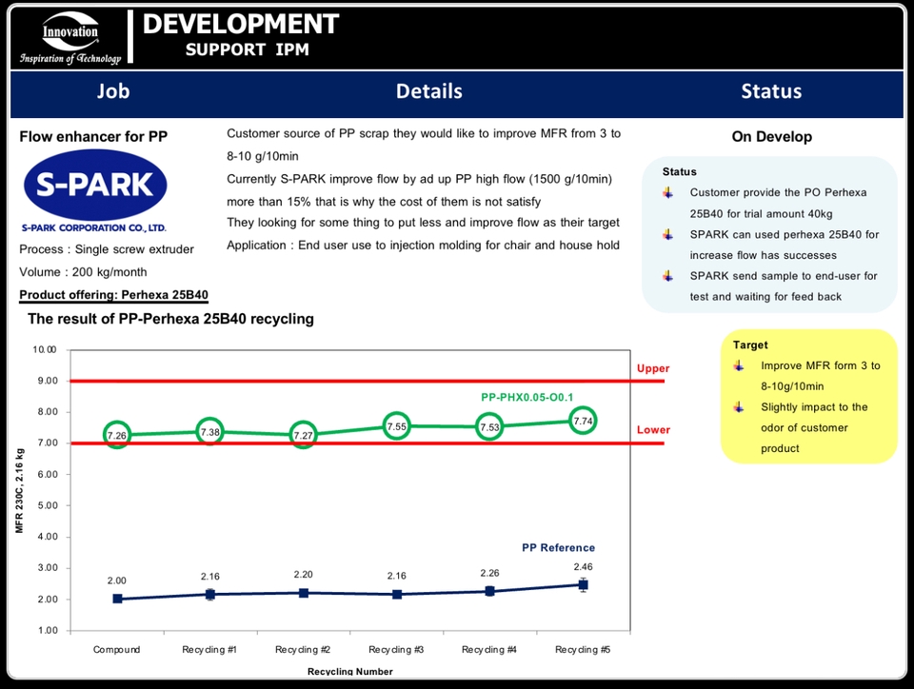The width and height of the screenshot is (914, 689).
Task: Click the bullet icon beside 'Slightly impact to the odor'
Action: click(738, 407)
